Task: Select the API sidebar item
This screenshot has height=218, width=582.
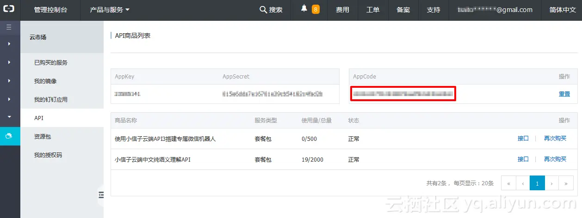Action: (62, 118)
